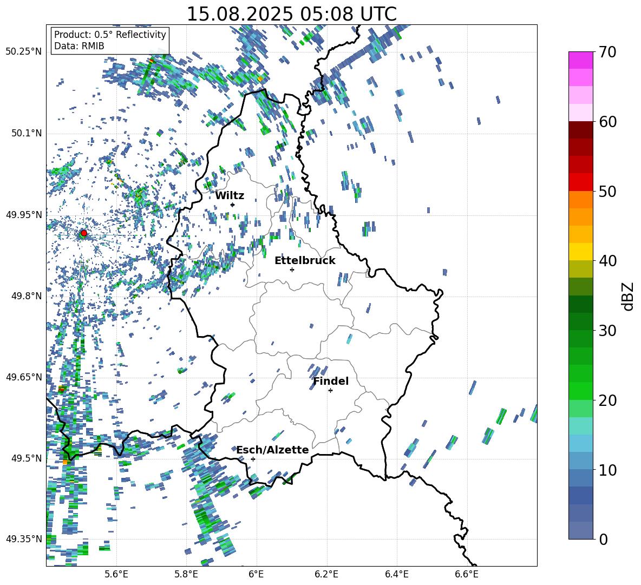641x585 pixels.
Task: Click the 50.1°N latitude label
Action: 27,133
